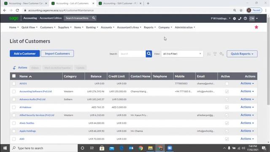Open Cortana circle on taskbar
Screen dimensions: 270x152
point(83,148)
